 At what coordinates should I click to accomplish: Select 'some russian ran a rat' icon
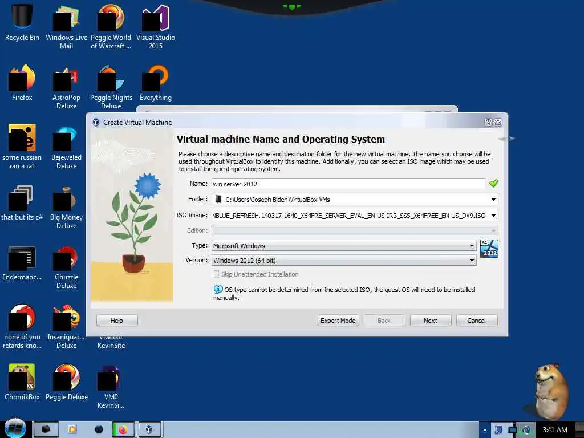pos(22,147)
